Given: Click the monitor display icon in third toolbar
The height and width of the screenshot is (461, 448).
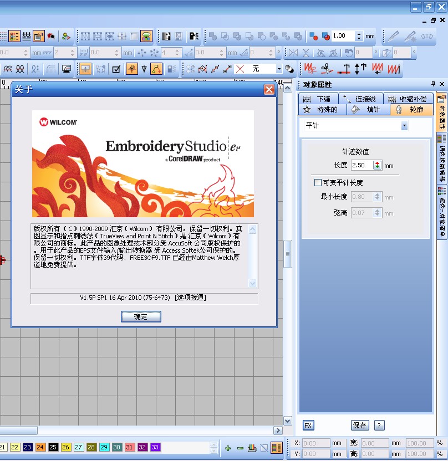Looking at the screenshot, I should point(67,69).
